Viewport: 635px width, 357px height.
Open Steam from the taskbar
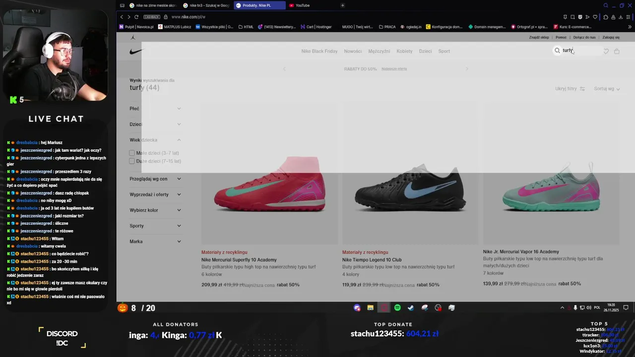coord(411,308)
